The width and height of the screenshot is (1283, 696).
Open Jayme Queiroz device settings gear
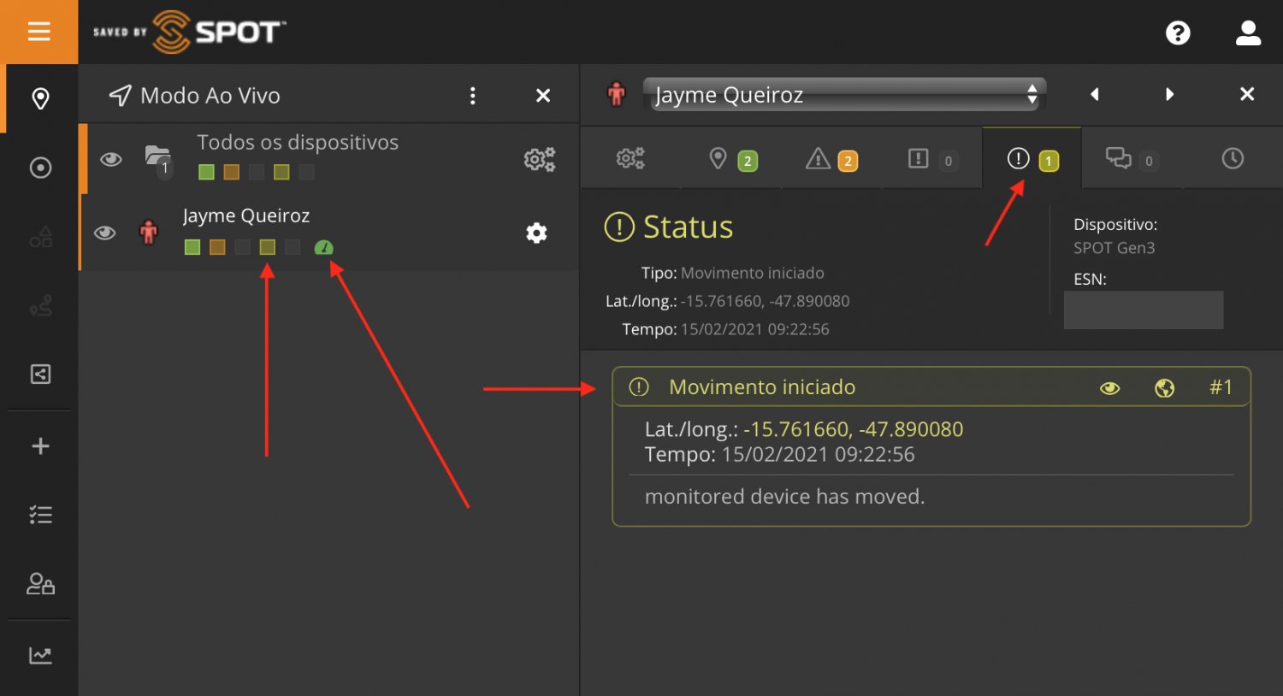coord(536,233)
